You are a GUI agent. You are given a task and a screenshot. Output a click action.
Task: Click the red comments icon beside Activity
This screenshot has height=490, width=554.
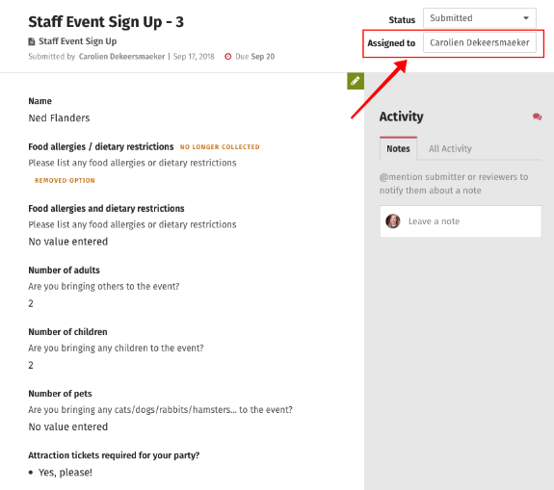537,116
